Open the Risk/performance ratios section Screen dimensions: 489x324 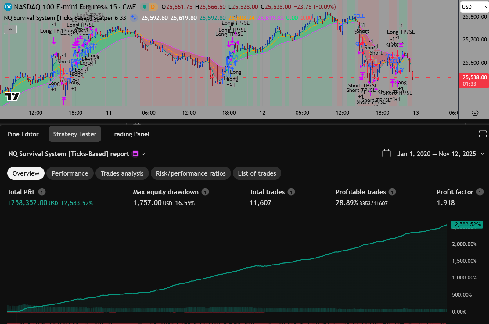coord(191,173)
